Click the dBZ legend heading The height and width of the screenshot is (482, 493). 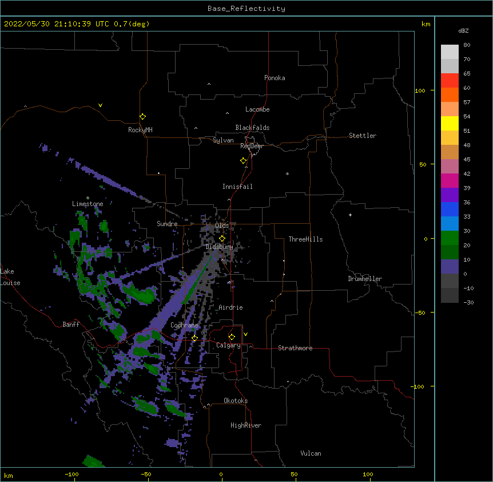point(463,30)
